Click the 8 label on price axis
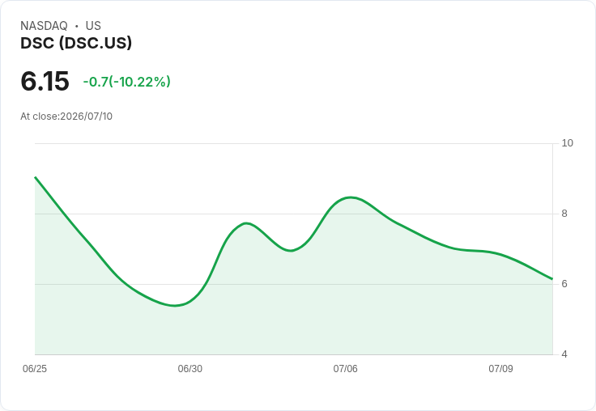596x411 pixels. [x=564, y=214]
